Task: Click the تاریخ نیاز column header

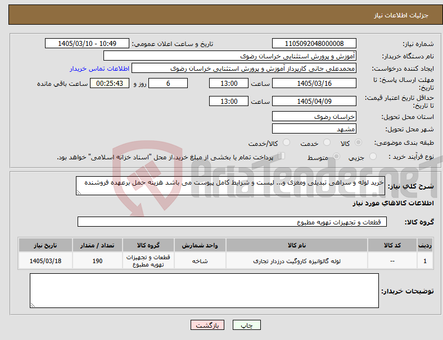Action: [x=46, y=245]
